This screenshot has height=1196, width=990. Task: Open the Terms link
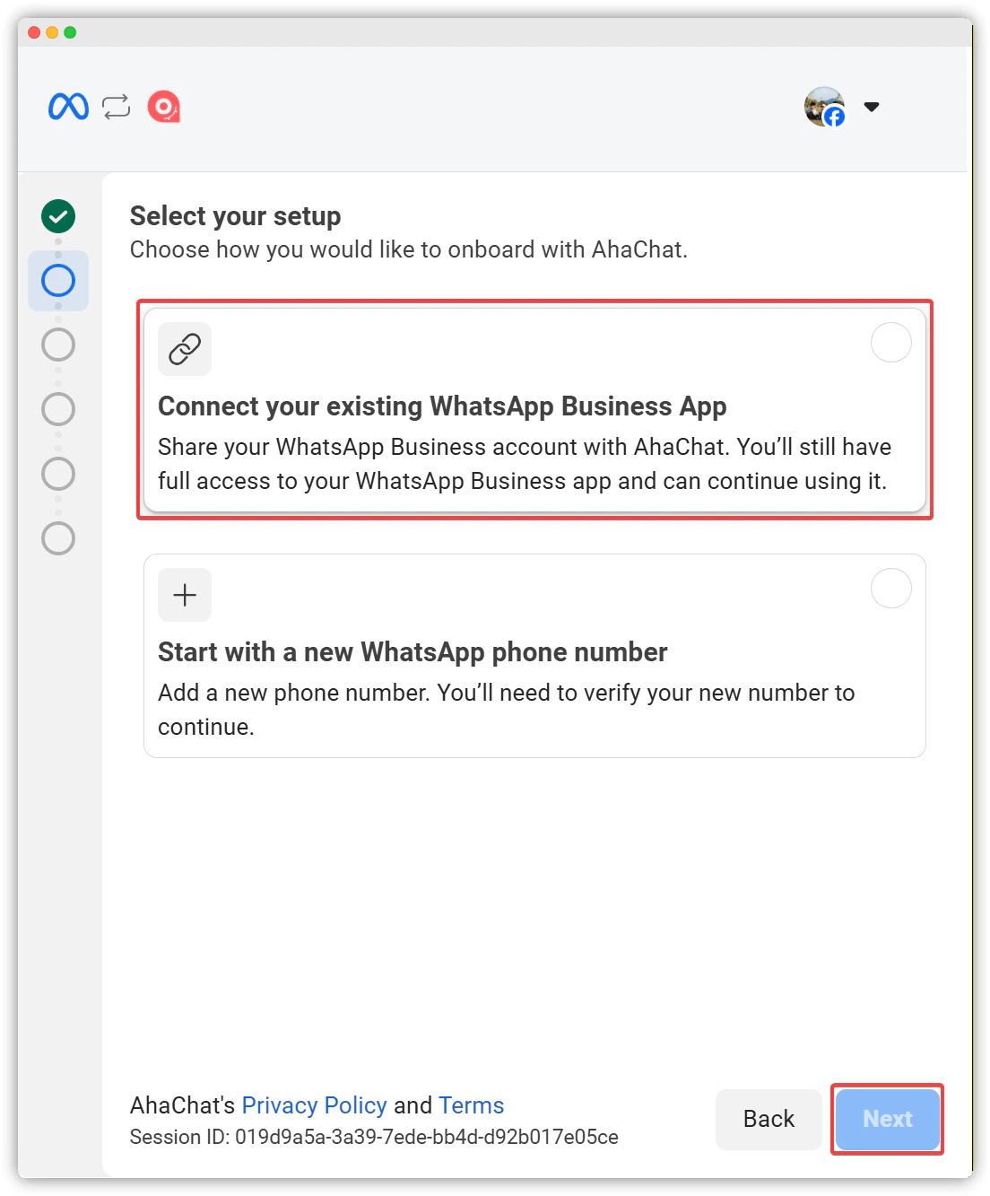[472, 1105]
